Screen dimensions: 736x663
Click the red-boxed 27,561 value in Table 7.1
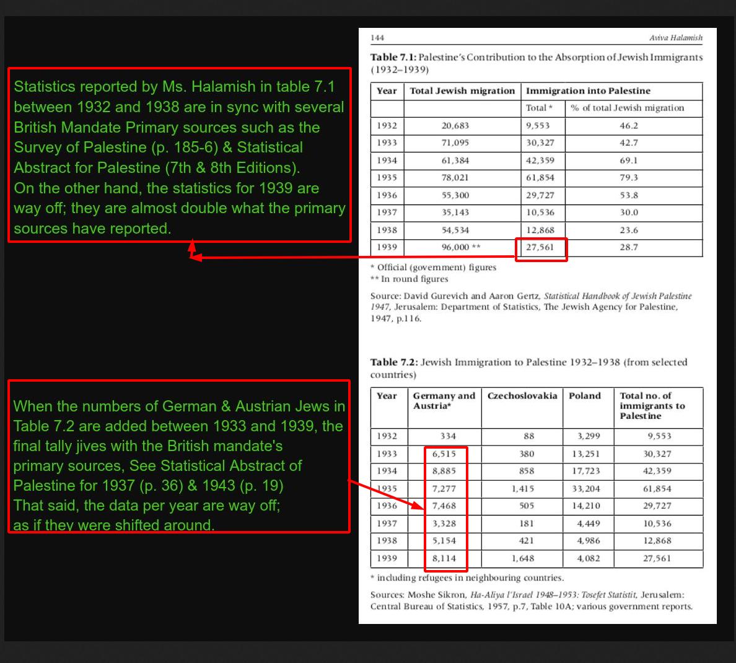pos(540,248)
